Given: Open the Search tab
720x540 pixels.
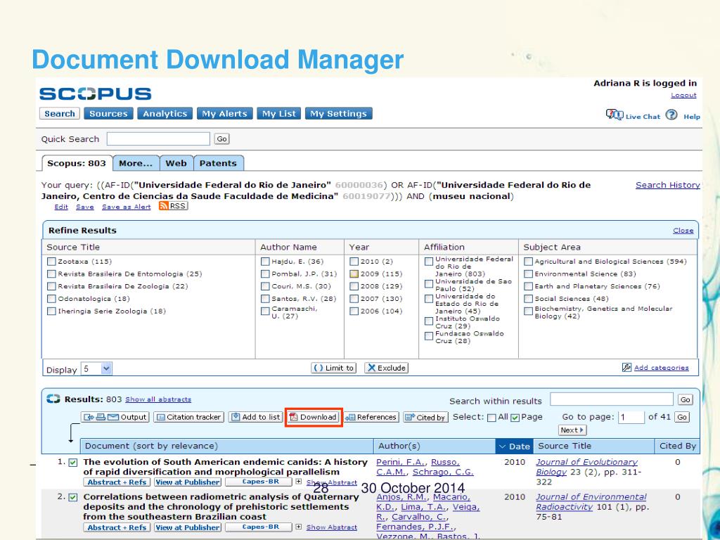Looking at the screenshot, I should (x=60, y=113).
